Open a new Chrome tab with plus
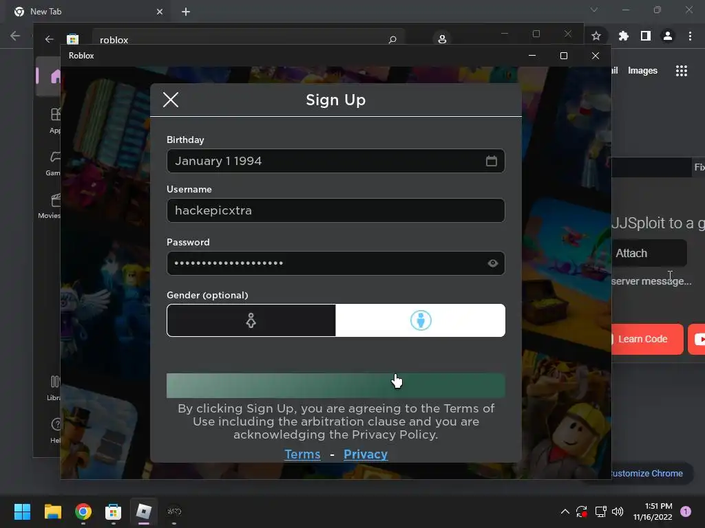The width and height of the screenshot is (705, 528). 186,12
